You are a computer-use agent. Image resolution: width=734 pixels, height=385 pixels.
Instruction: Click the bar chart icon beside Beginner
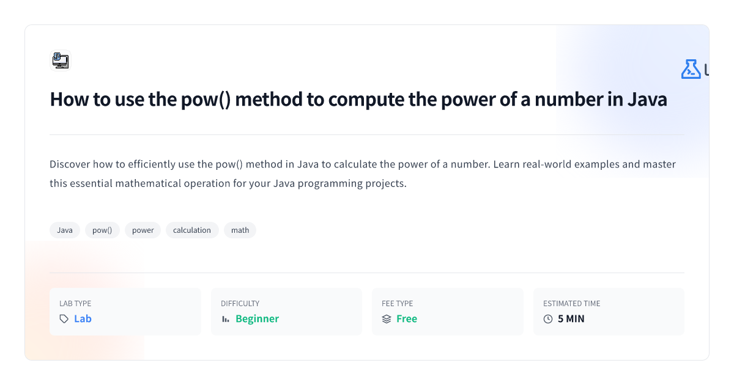[x=226, y=319]
